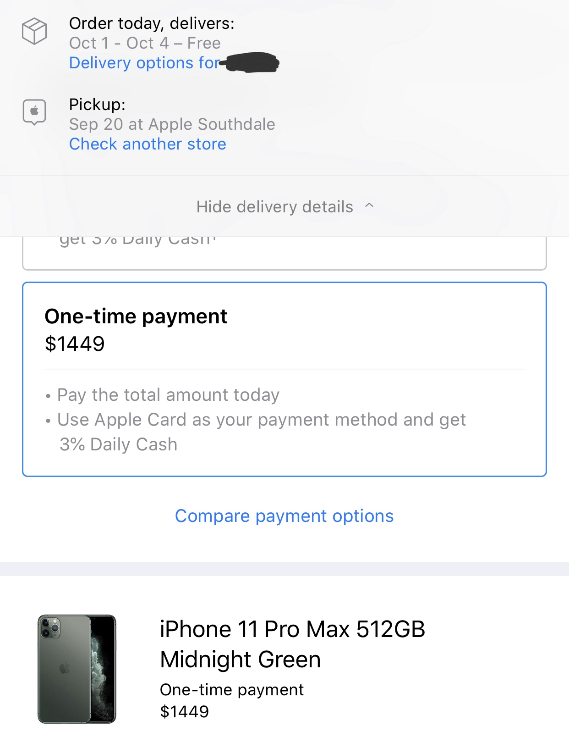Open Compare payment options link
This screenshot has width=569, height=732.
click(x=284, y=516)
